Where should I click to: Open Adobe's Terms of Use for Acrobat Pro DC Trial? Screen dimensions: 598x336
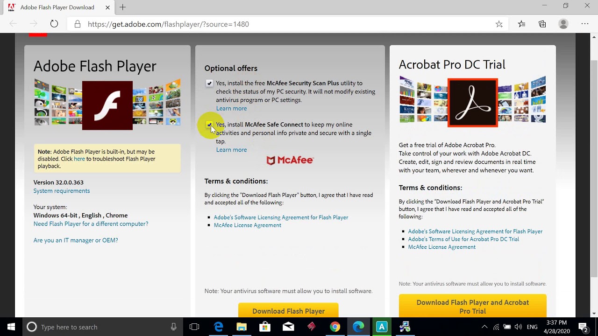tap(463, 239)
